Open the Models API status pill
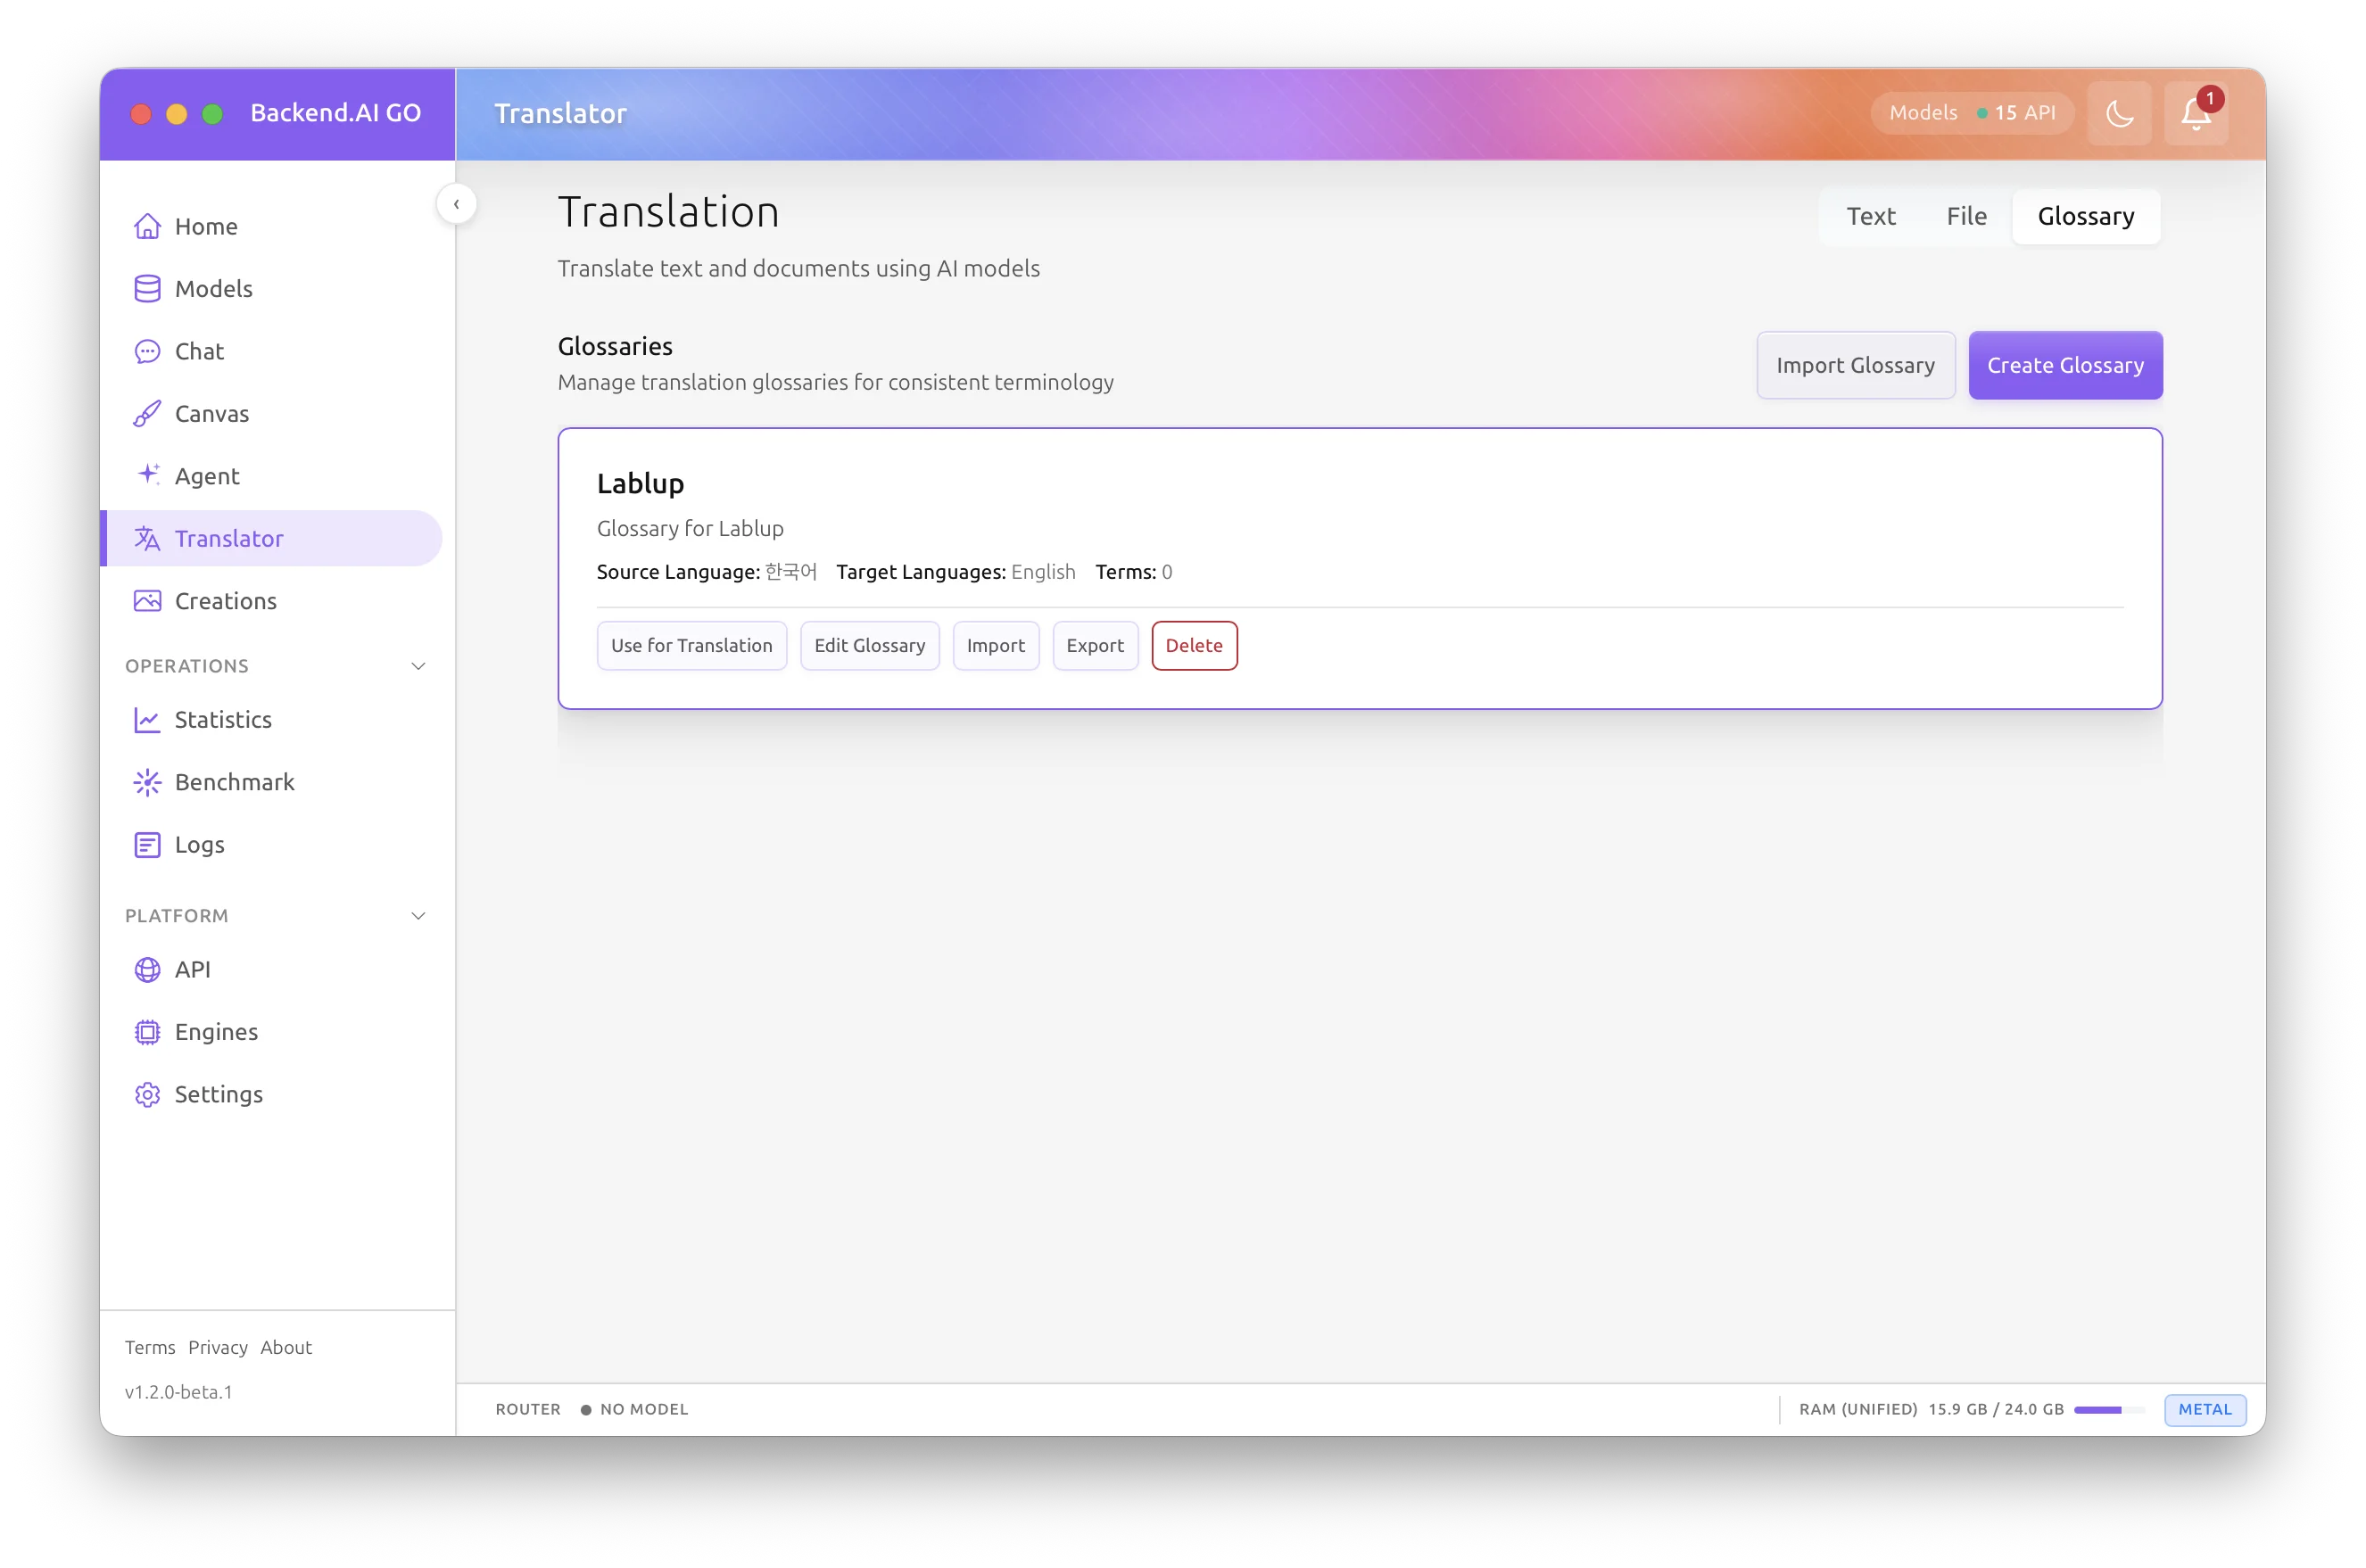This screenshot has height=1568, width=2366. click(1971, 113)
